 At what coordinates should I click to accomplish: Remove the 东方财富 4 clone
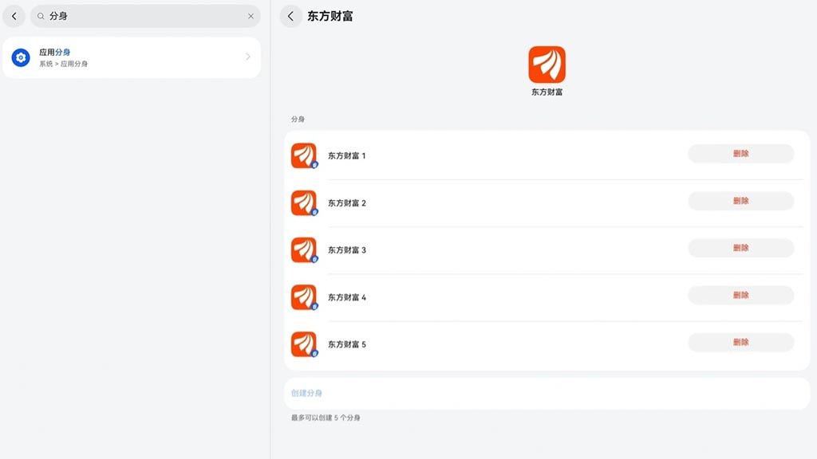tap(740, 295)
